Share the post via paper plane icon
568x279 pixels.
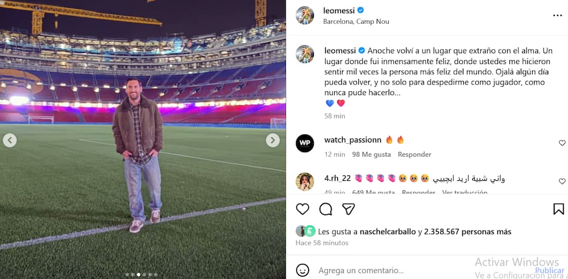click(x=349, y=209)
